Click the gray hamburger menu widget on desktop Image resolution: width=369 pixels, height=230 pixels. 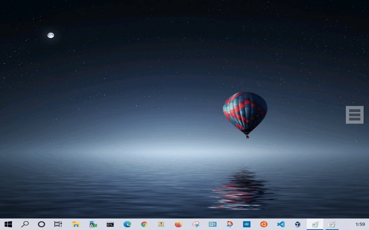[x=355, y=115]
